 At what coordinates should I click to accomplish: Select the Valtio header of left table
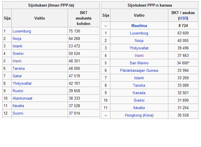pos(40,18)
